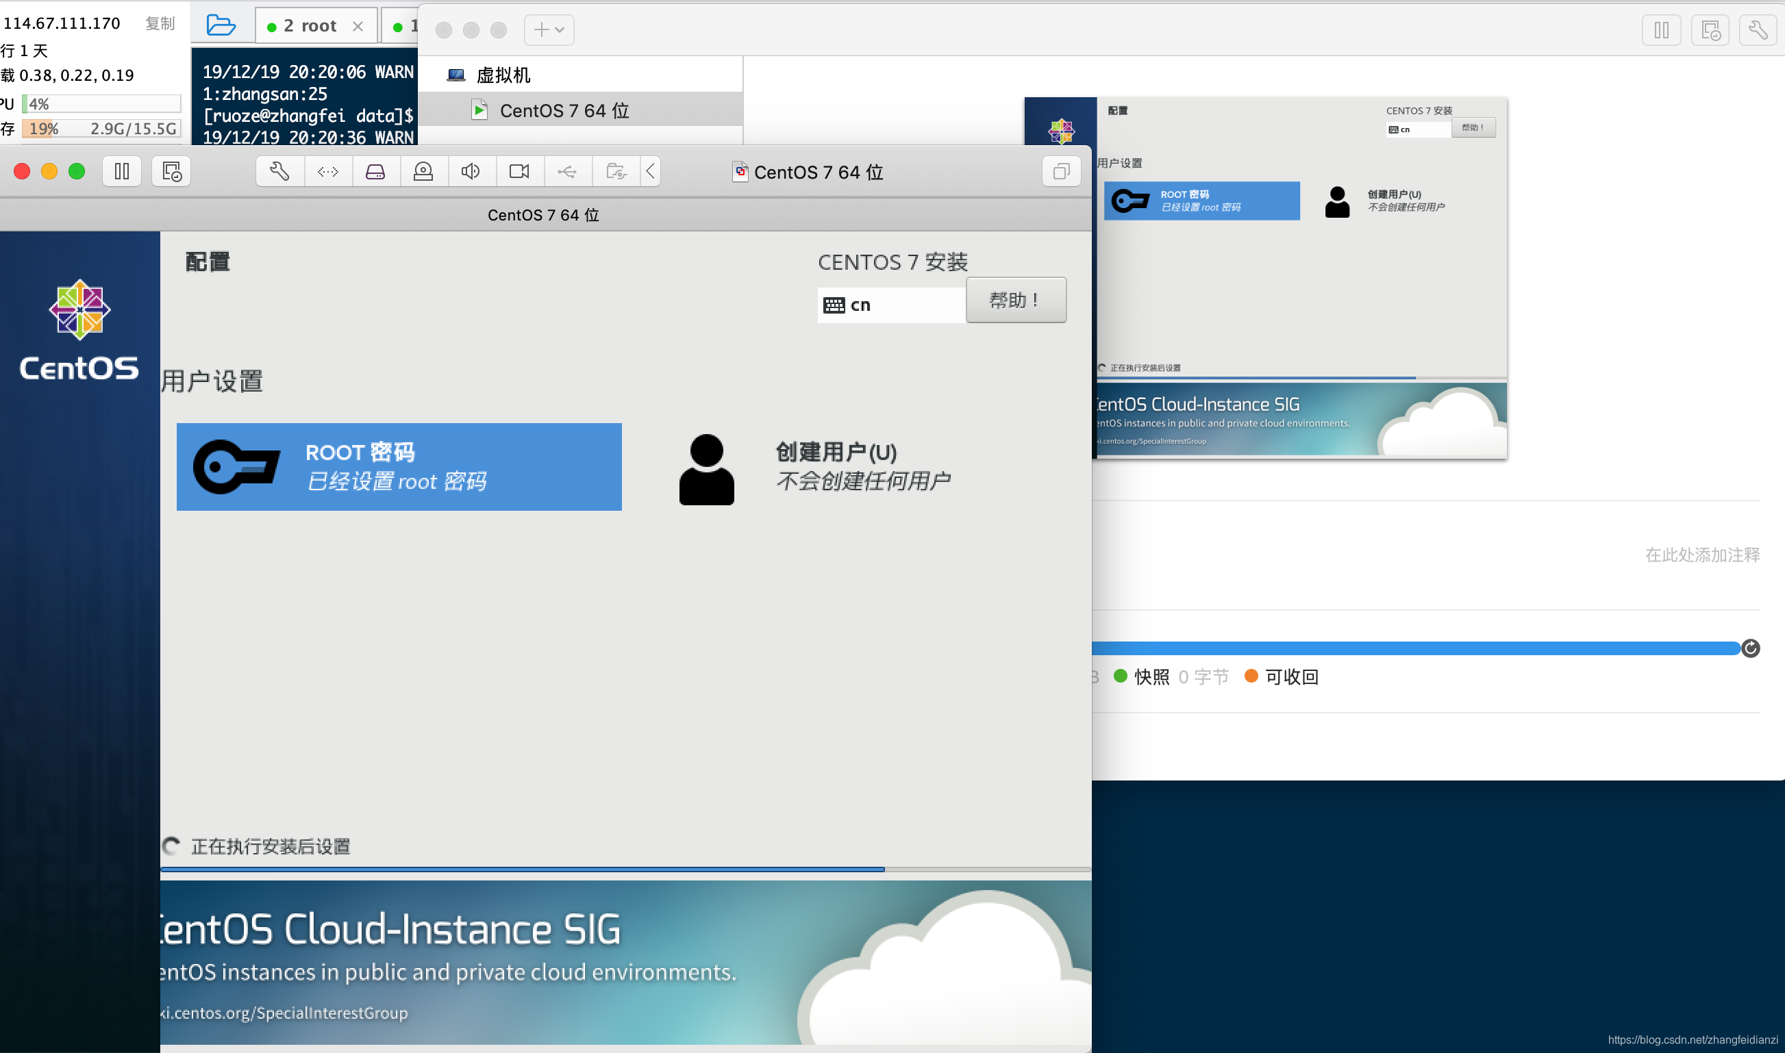Open the snapshot manager icon

coord(172,172)
